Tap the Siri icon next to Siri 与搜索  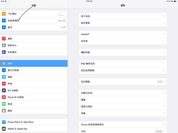tap(4, 91)
